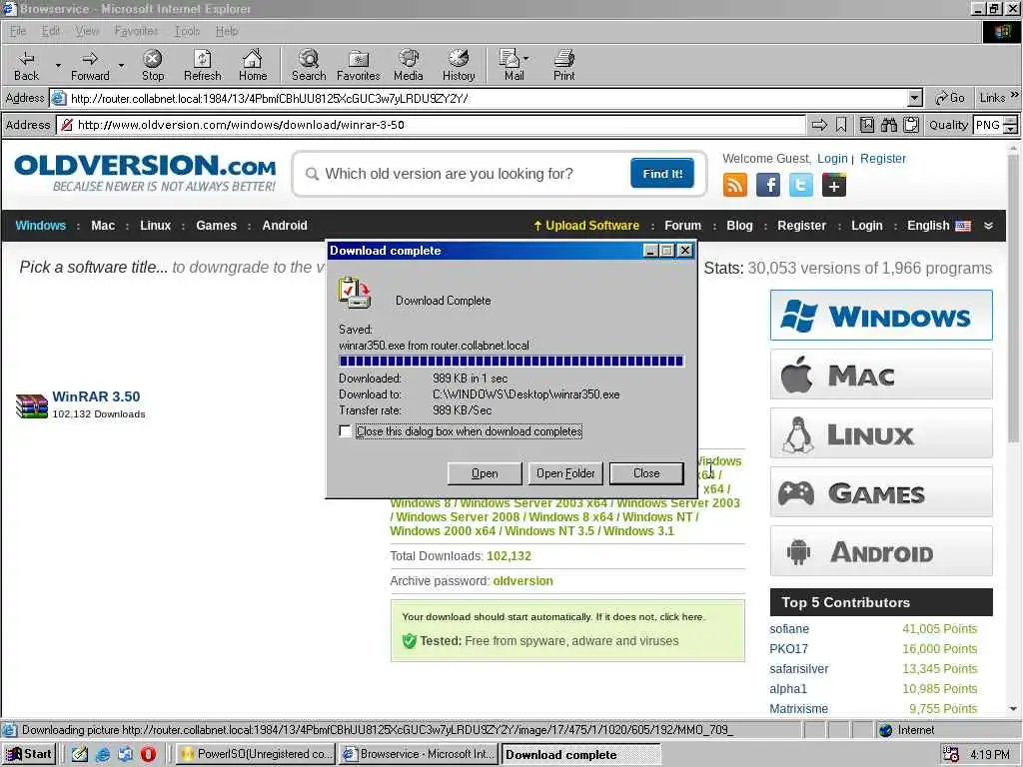The height and width of the screenshot is (767, 1023).
Task: Open the File menu
Action: [x=18, y=31]
